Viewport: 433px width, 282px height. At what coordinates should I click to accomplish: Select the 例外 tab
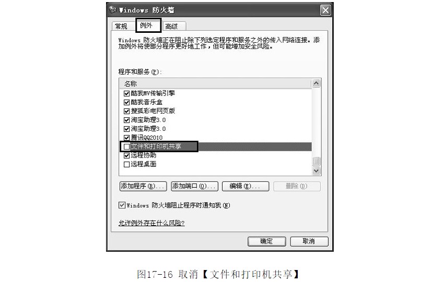point(148,26)
